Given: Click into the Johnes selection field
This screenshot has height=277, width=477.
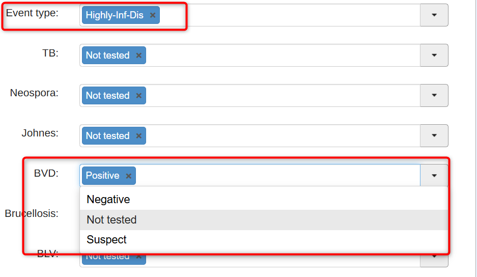Looking at the screenshot, I should (280, 136).
